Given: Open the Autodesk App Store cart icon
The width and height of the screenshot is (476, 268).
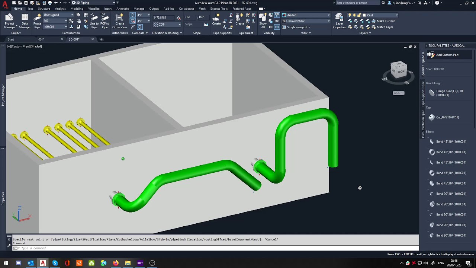Looking at the screenshot, I should coord(420,3).
